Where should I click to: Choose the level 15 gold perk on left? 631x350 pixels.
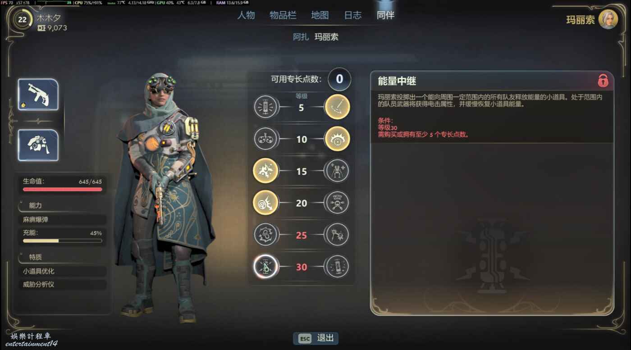[x=266, y=171]
